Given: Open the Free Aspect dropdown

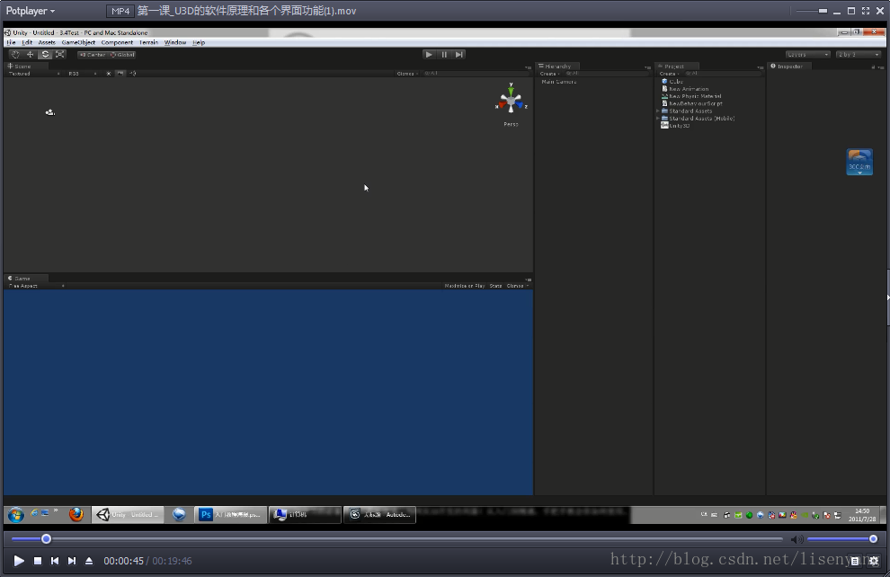Looking at the screenshot, I should tap(36, 286).
